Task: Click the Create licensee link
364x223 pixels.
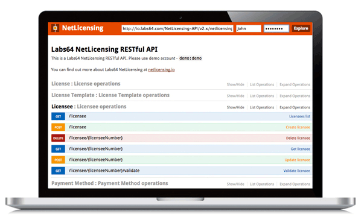Action: click(298, 127)
